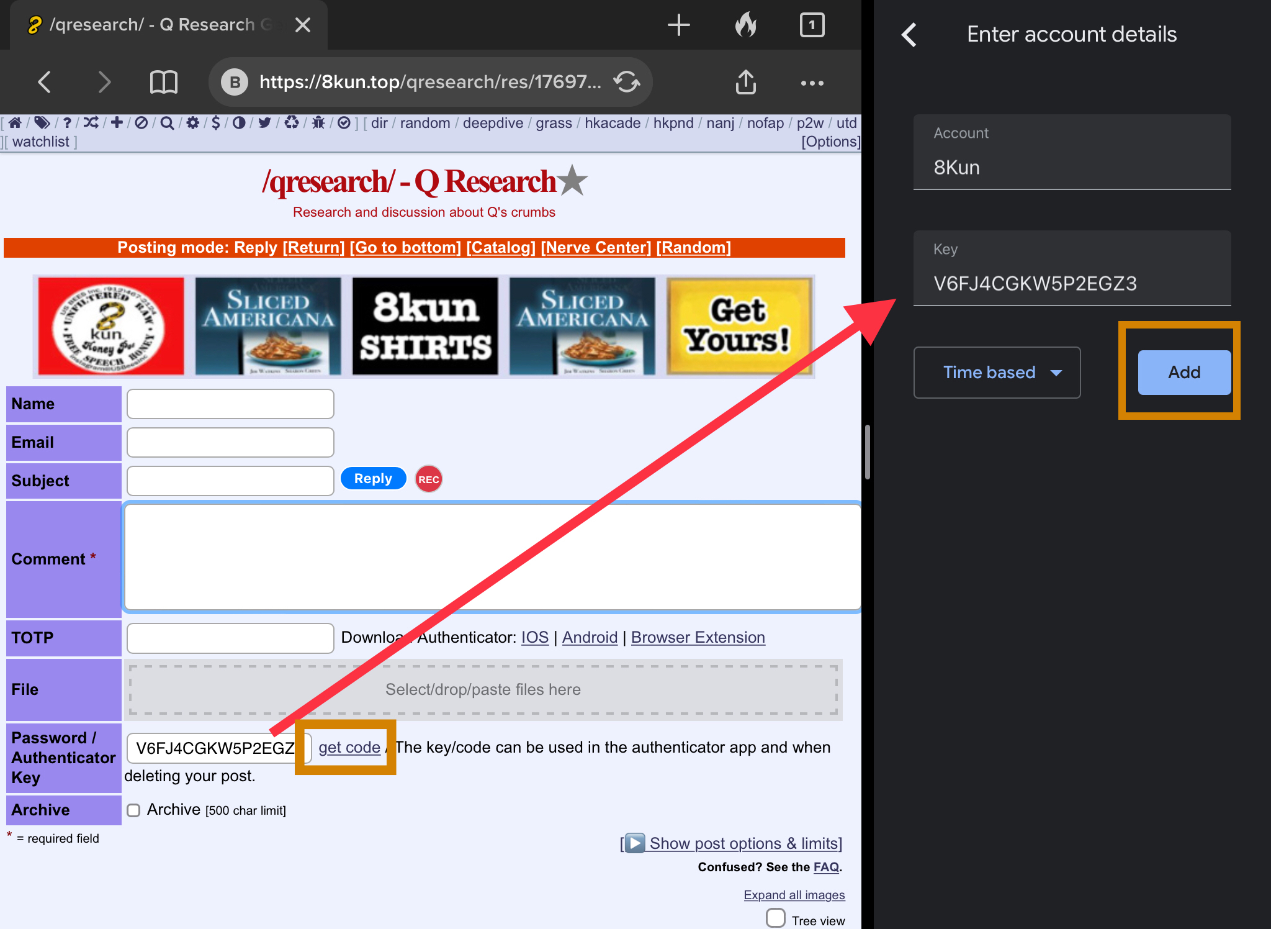Click the Twitter bird icon in board nav

pos(264,122)
